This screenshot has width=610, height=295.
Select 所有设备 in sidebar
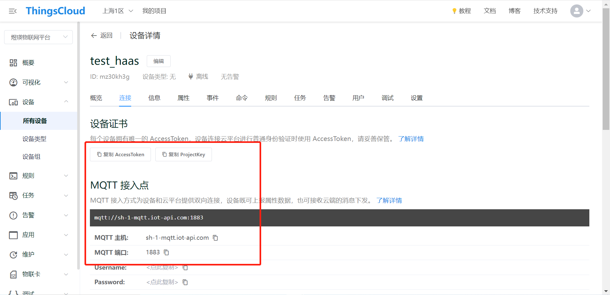38,121
